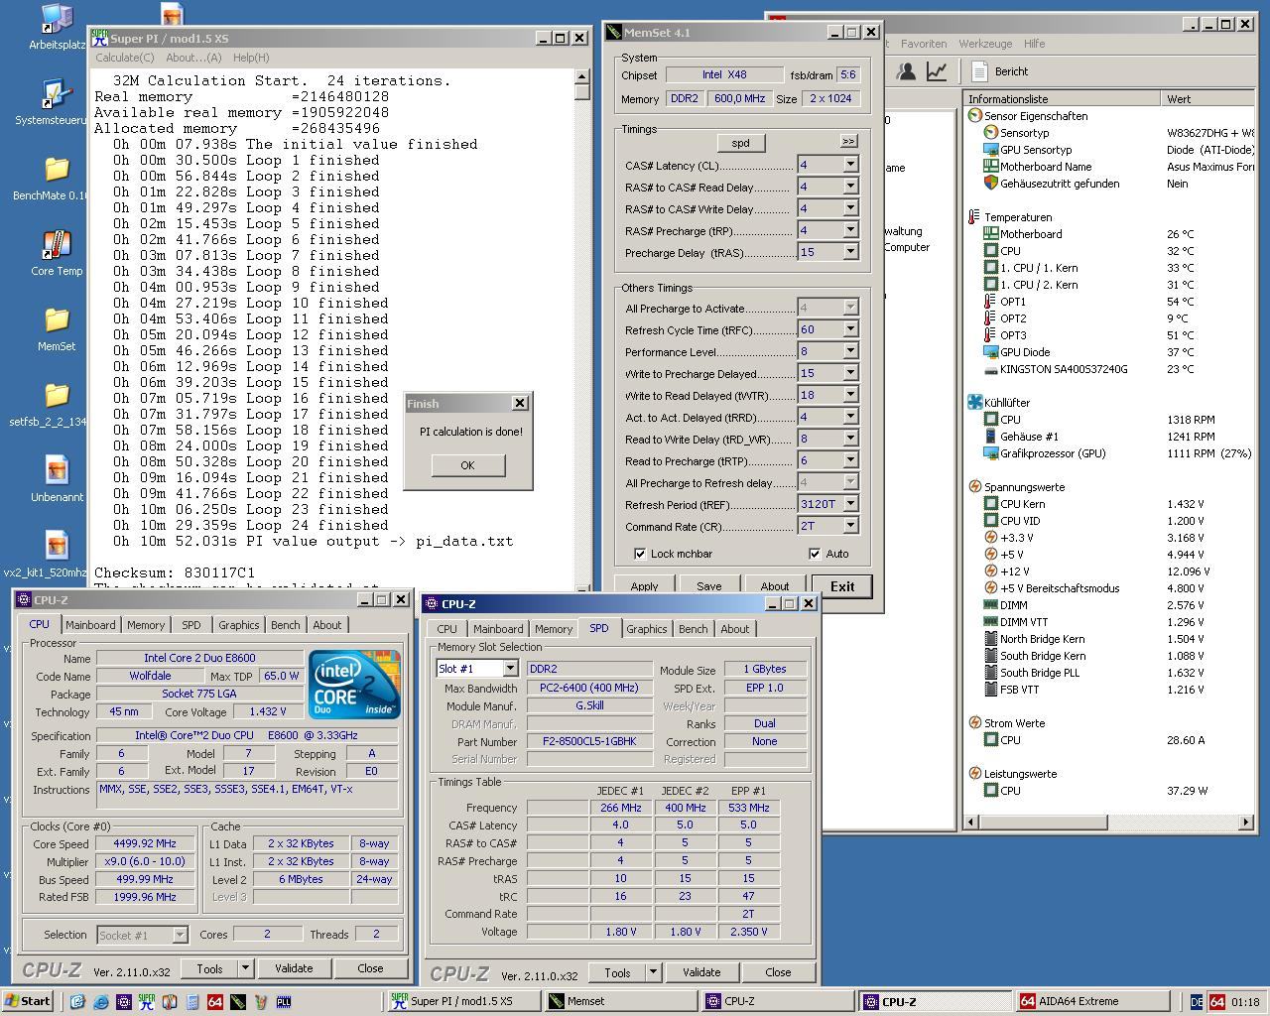Launch MemSet memory stick quick launch icon
Viewport: 1270px width, 1016px height.
[237, 1002]
